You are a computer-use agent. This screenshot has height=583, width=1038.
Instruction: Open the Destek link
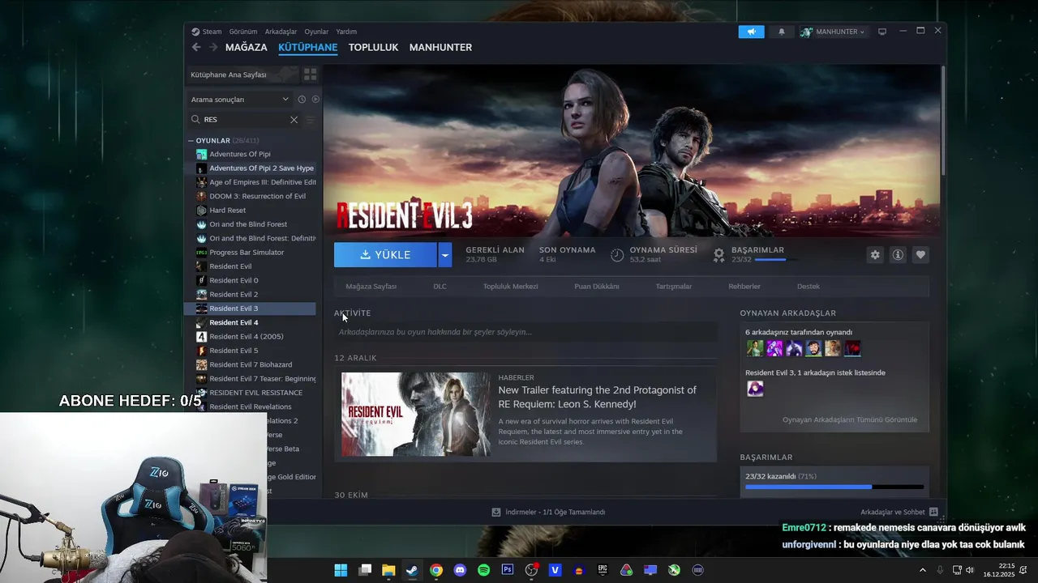(809, 287)
